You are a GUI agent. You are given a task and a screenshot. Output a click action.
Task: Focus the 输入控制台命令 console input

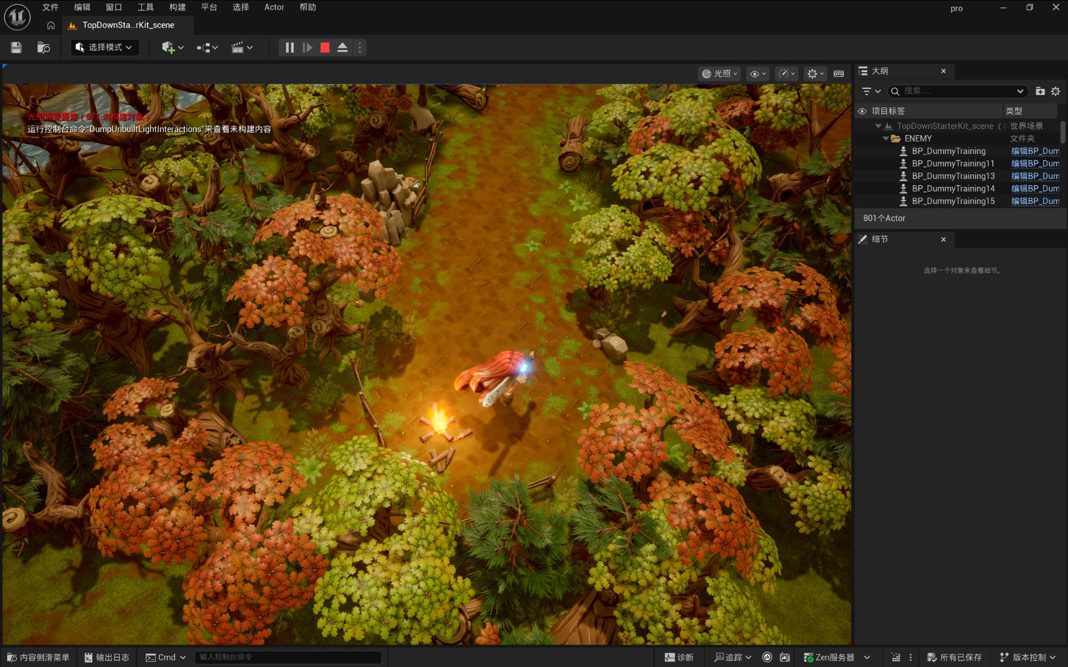288,658
